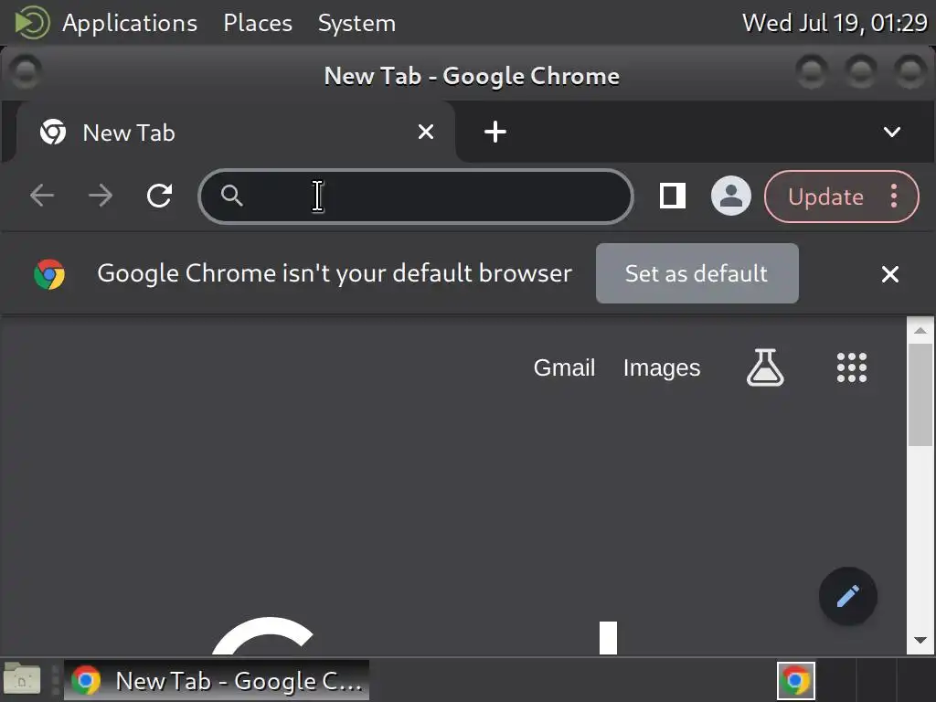
Task: Open a new tab with plus button
Action: (x=495, y=132)
